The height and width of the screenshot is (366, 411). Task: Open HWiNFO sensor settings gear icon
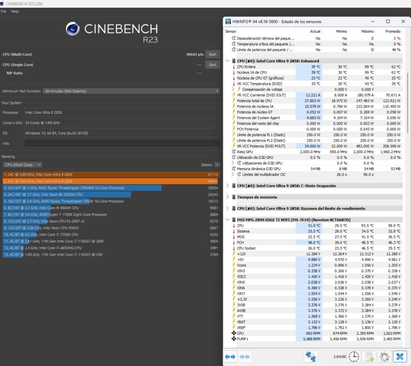tap(384, 356)
